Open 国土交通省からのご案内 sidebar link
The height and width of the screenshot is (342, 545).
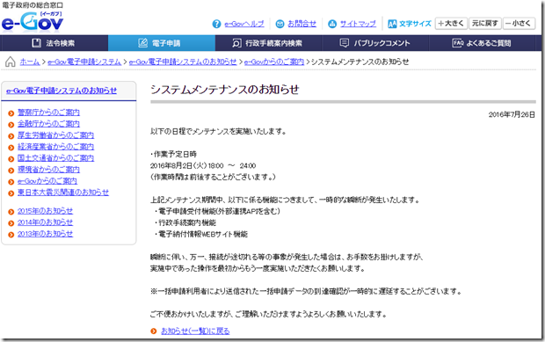(x=55, y=158)
